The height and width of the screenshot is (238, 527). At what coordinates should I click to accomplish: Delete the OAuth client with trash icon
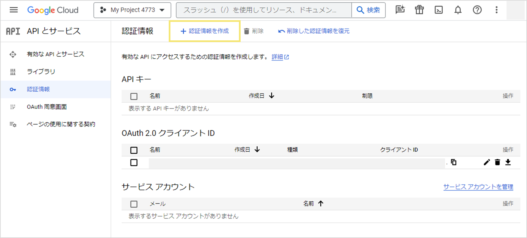tap(498, 162)
